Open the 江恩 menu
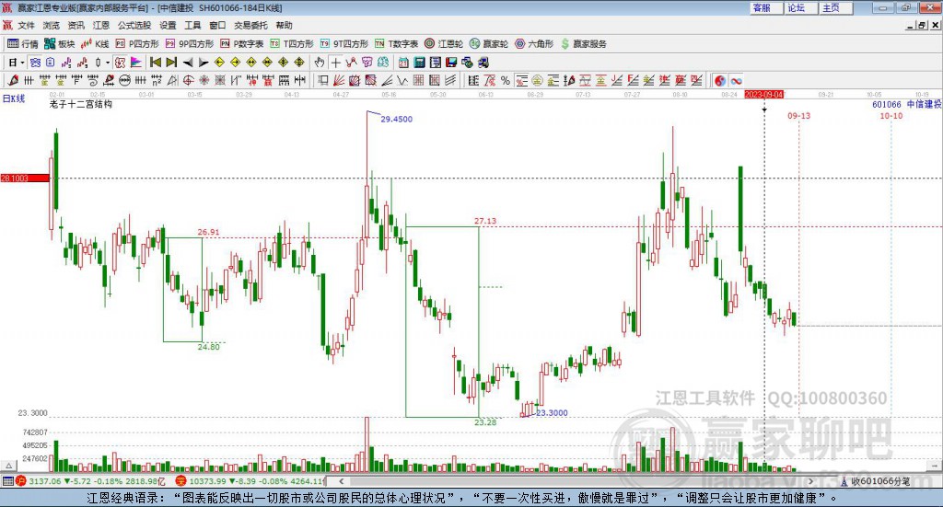The width and height of the screenshot is (943, 507). [x=101, y=25]
